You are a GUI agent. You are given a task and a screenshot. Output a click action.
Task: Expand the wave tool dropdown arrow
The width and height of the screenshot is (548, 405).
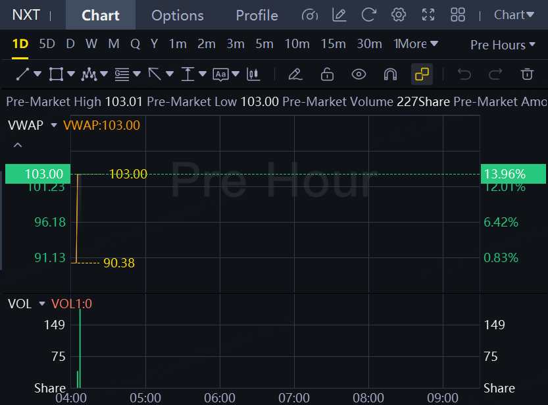point(104,74)
